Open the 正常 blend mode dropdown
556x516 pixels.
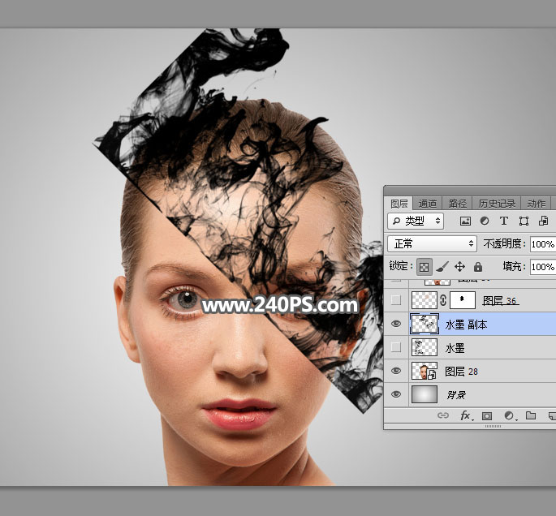432,244
